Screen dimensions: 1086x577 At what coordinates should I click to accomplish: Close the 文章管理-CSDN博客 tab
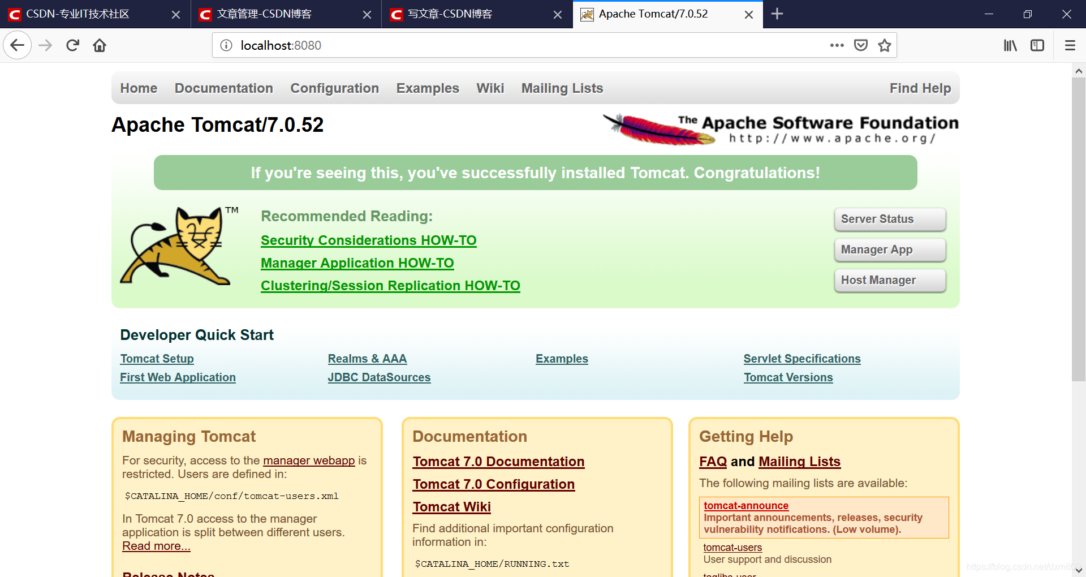[367, 15]
